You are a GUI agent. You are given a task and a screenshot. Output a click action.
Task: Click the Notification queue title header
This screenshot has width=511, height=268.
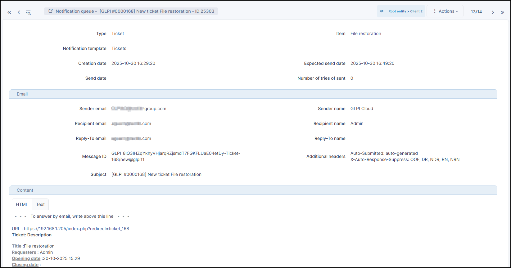(131, 11)
